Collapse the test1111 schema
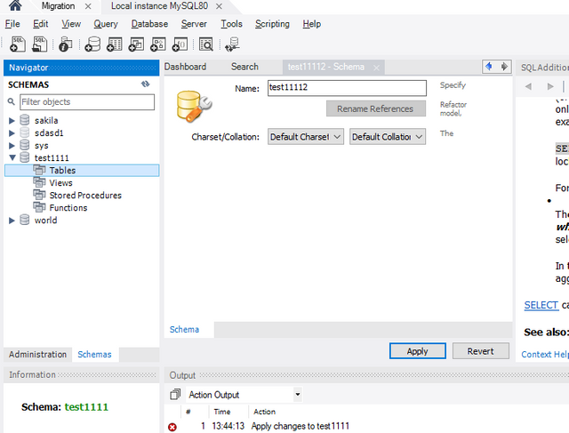This screenshot has width=569, height=433. click(x=12, y=157)
